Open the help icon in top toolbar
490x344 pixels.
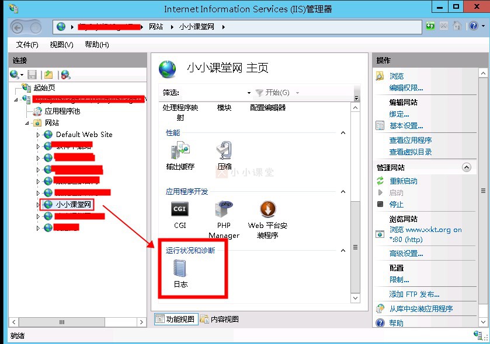click(474, 26)
